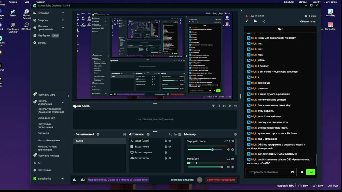Open Highlighter beta in sidebar
The width and height of the screenshot is (342, 192).
(x=46, y=35)
